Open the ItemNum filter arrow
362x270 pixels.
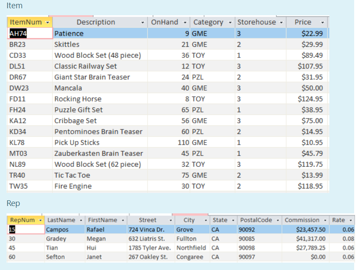point(47,22)
